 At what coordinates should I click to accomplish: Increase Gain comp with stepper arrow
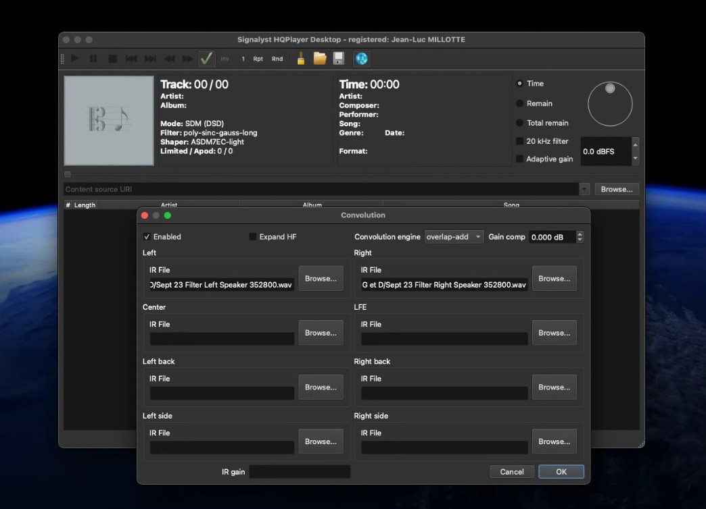(x=580, y=234)
